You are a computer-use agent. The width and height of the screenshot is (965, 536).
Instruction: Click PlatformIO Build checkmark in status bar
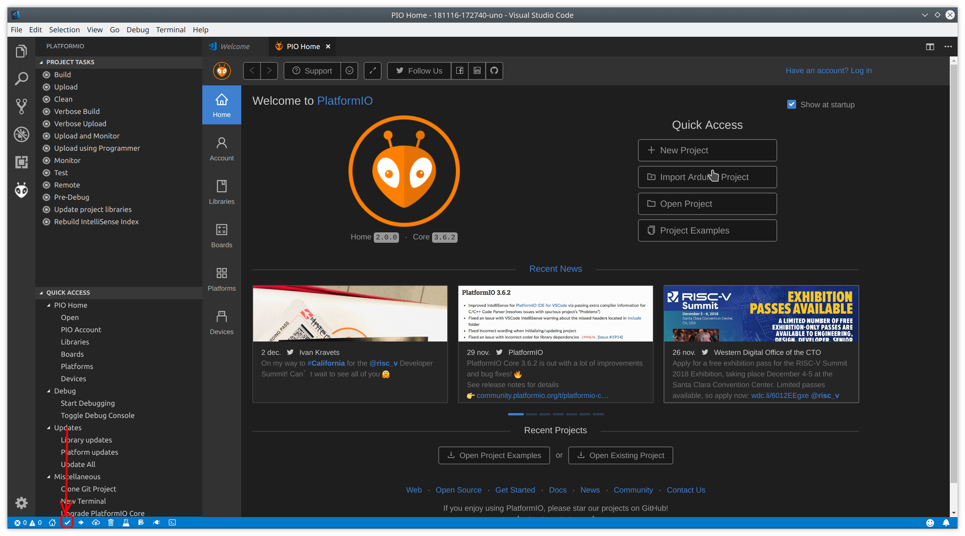click(x=67, y=523)
